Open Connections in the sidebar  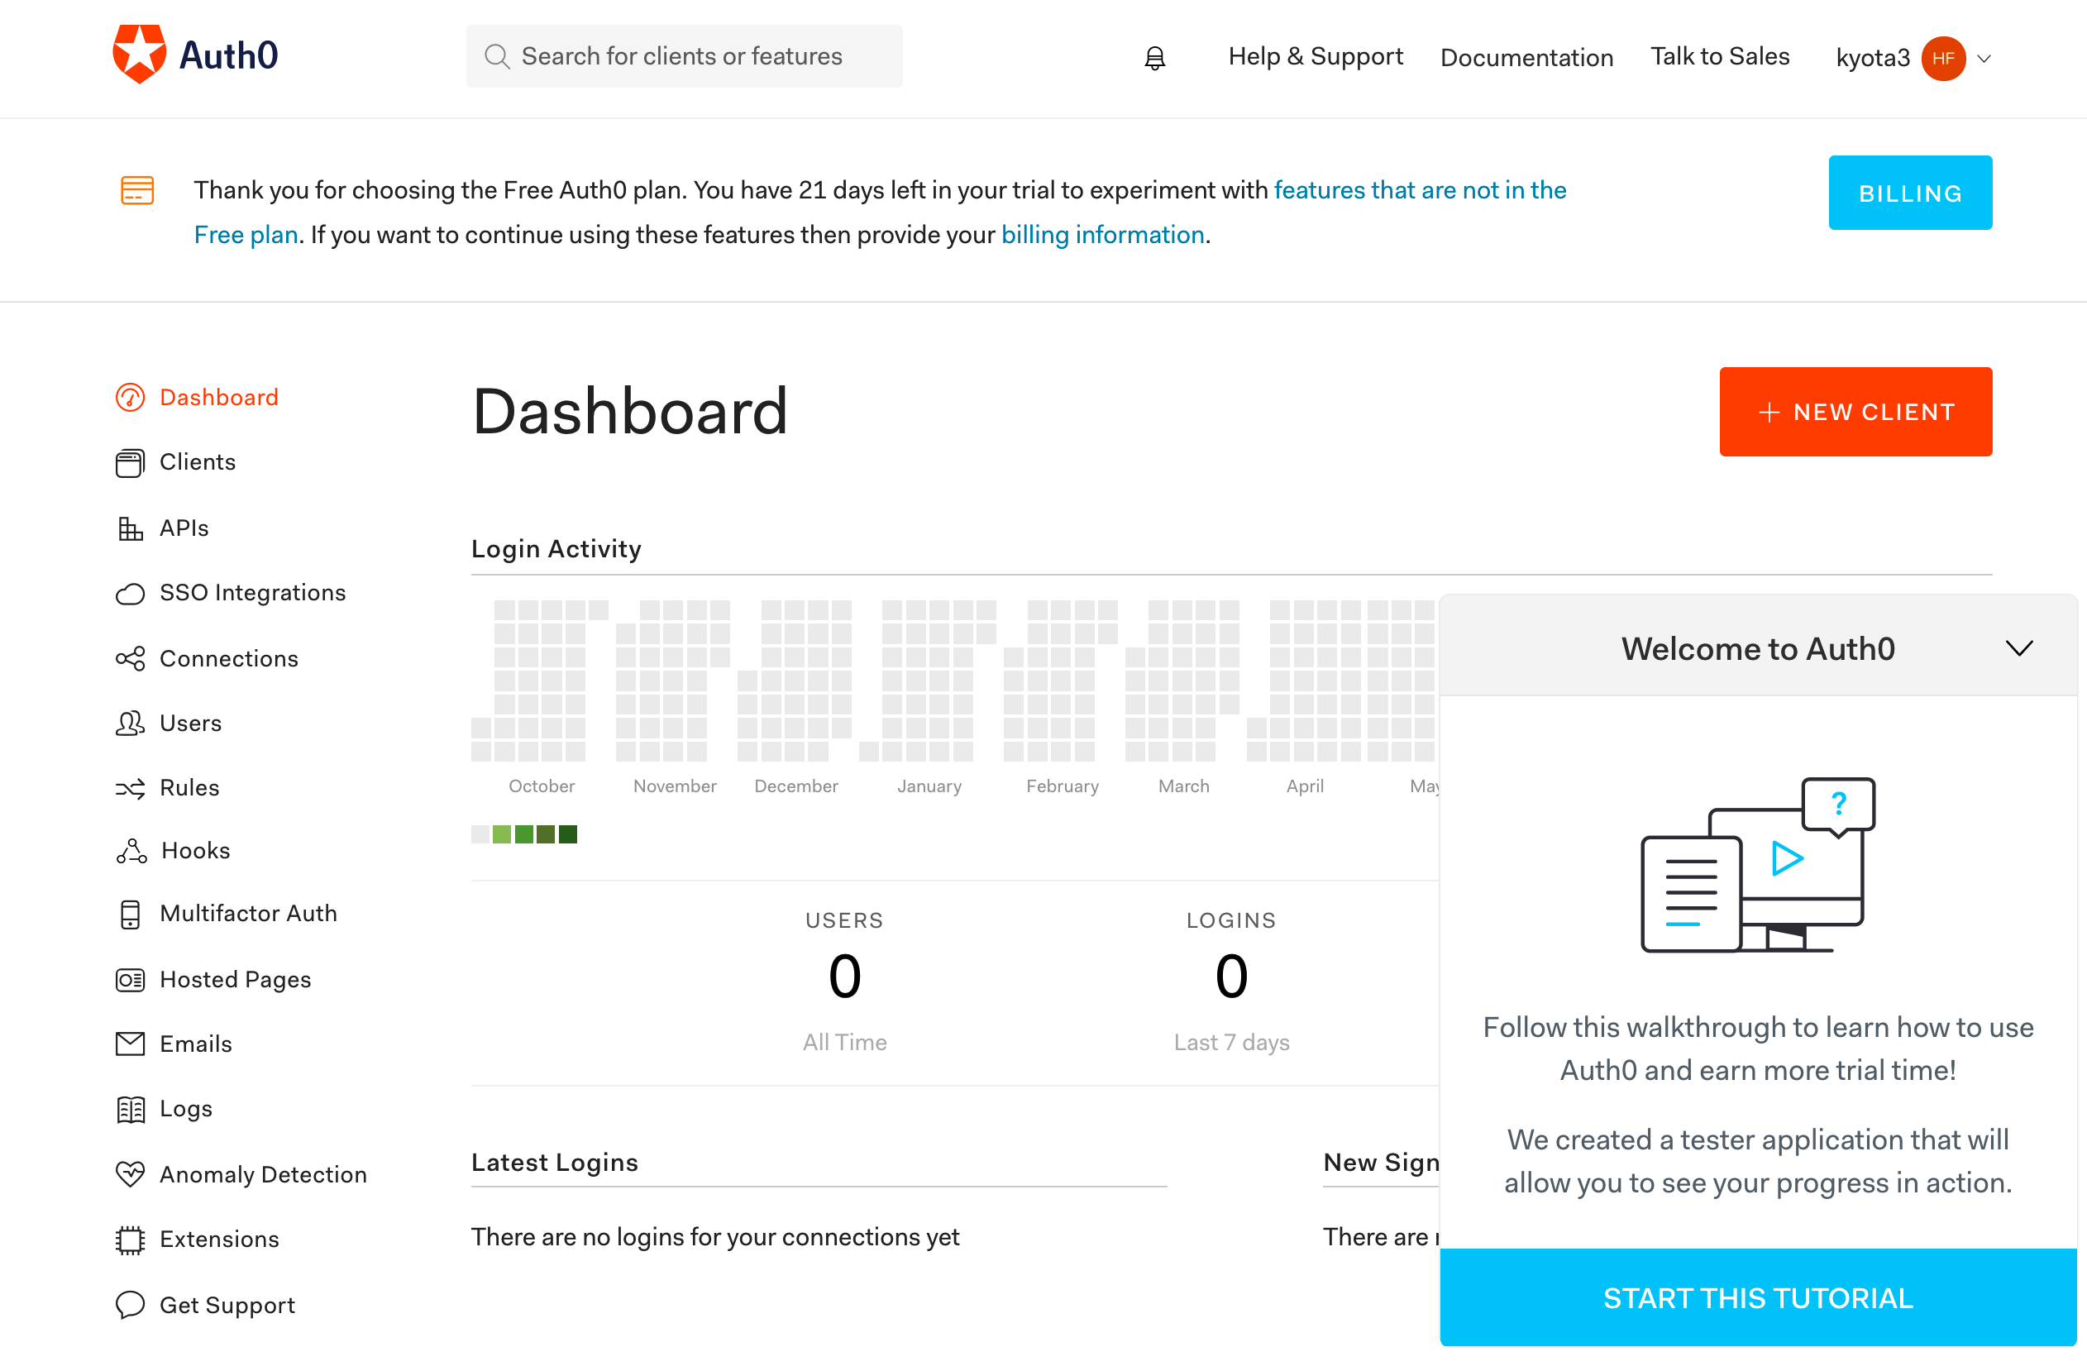click(x=229, y=659)
